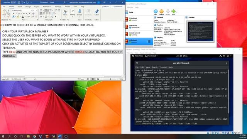Screen dimensions: 247x139
Task: Switch to the References tab in Word
Action: 47,7
